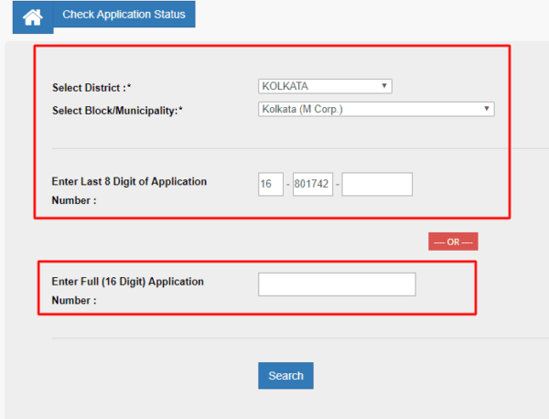This screenshot has height=419, width=549.
Task: Expand the Block/Municipality dropdown showing Kolkata (M Corp.)
Action: (x=376, y=109)
